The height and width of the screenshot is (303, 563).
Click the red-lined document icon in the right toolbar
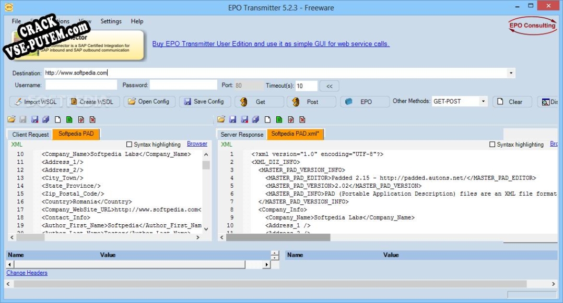291,119
